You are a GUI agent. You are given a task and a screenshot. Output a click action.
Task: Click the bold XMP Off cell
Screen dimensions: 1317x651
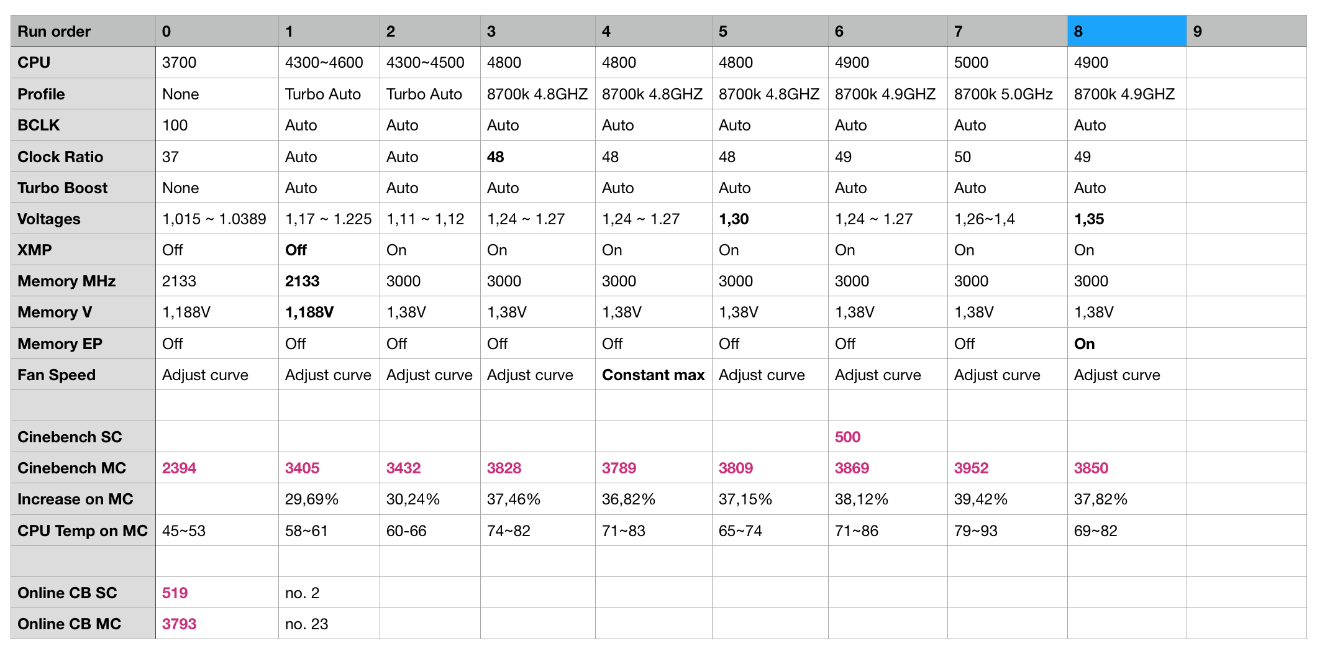click(329, 250)
